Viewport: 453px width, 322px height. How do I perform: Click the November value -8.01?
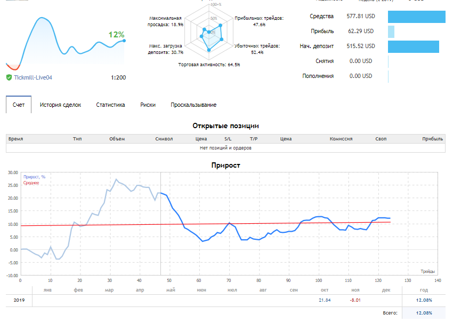pyautogui.click(x=355, y=300)
